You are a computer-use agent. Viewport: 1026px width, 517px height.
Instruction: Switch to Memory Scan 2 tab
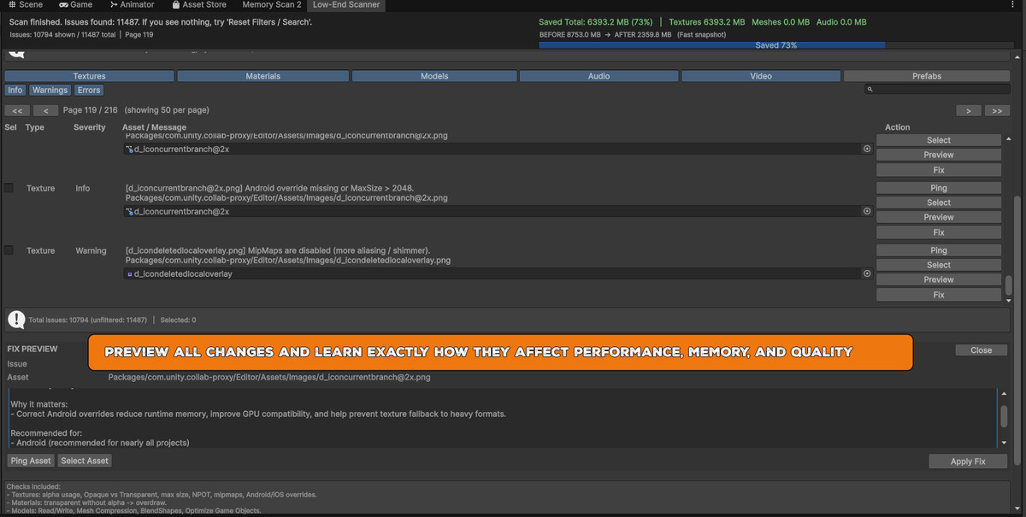click(271, 5)
